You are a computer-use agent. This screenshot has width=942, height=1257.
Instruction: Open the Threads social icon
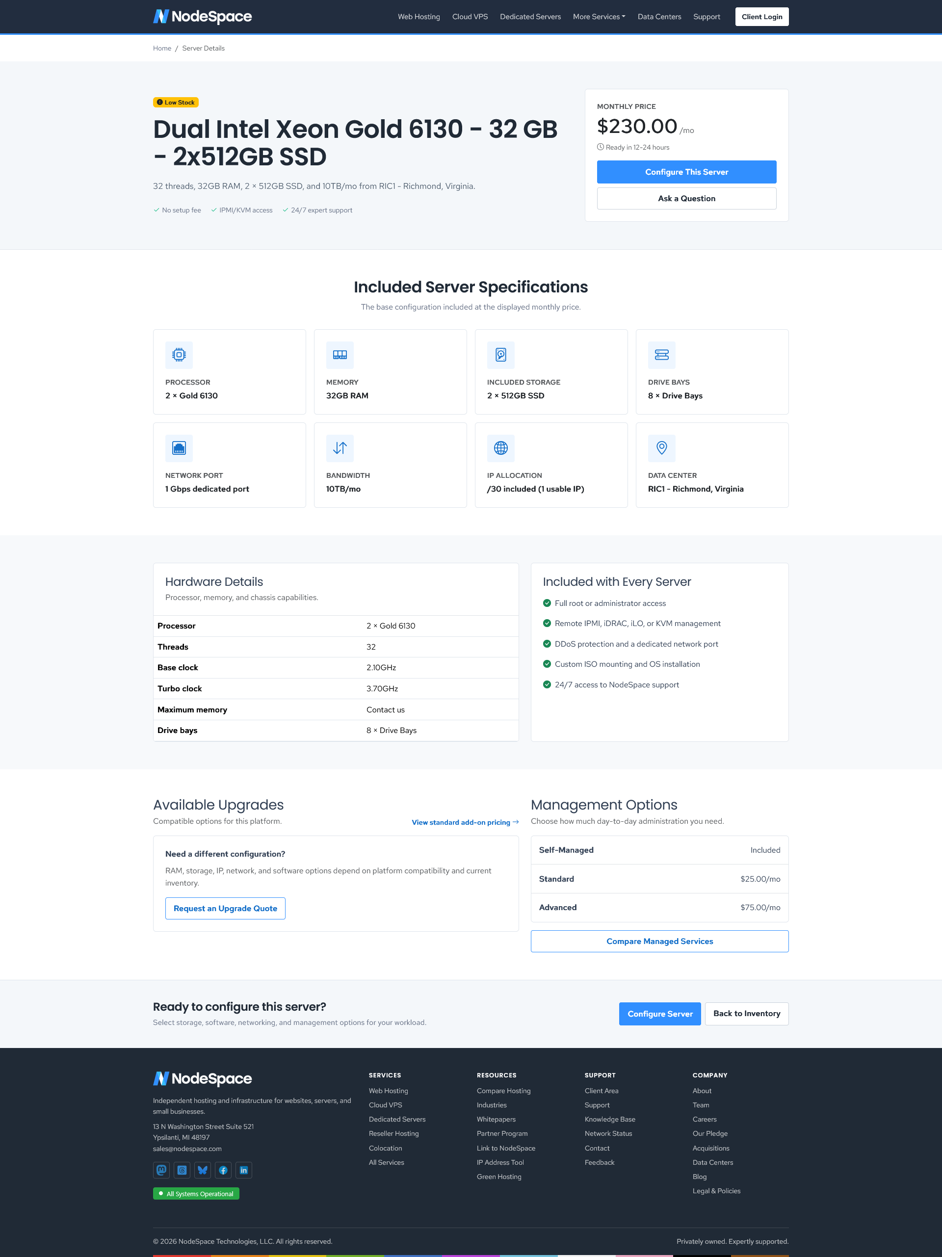tap(182, 1170)
